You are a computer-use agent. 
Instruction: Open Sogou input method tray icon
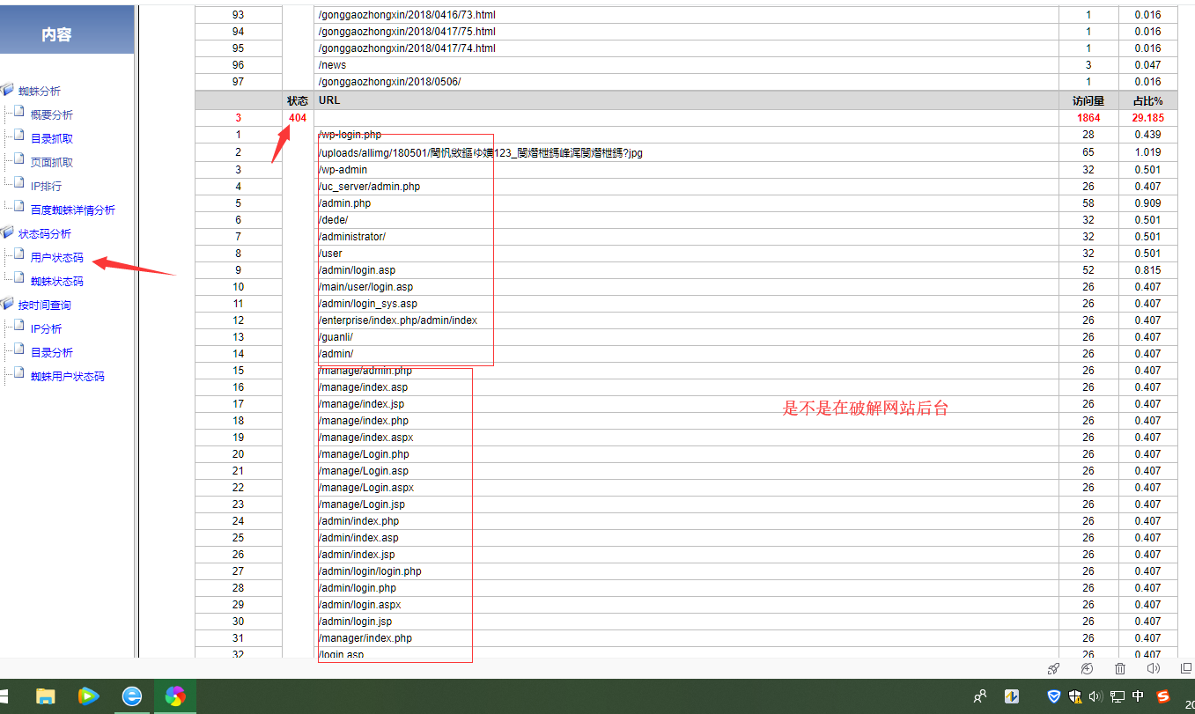pos(1163,696)
